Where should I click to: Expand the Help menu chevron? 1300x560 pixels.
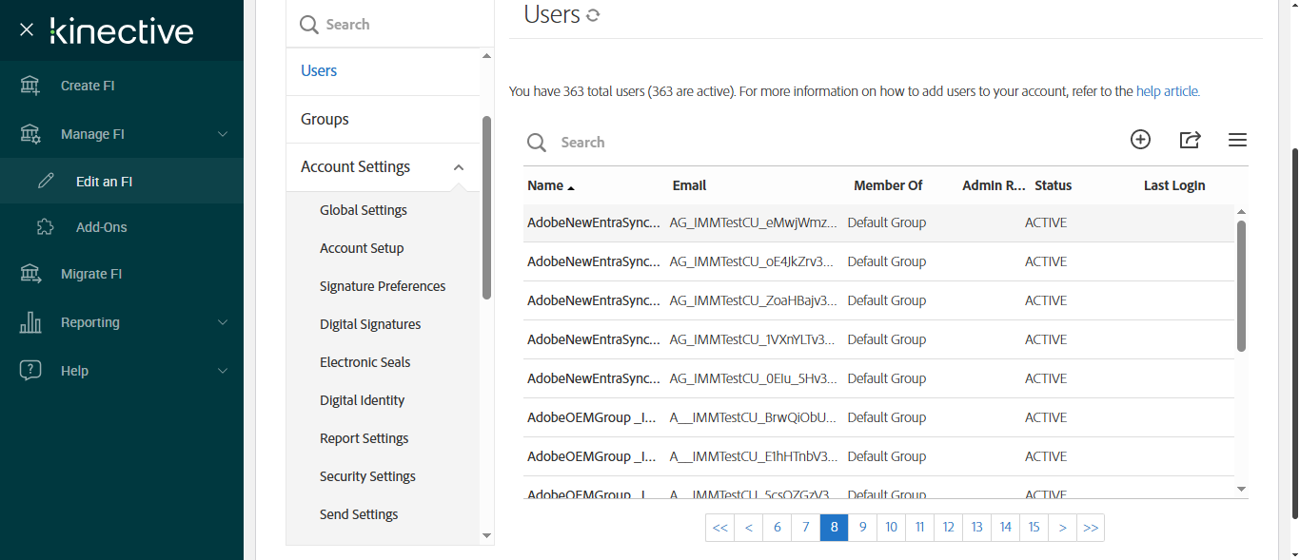tap(223, 371)
